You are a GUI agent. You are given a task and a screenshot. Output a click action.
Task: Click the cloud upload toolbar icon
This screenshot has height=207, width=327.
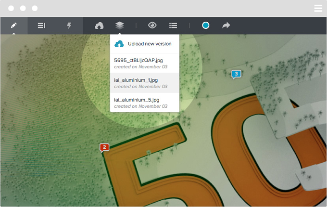coord(99,26)
